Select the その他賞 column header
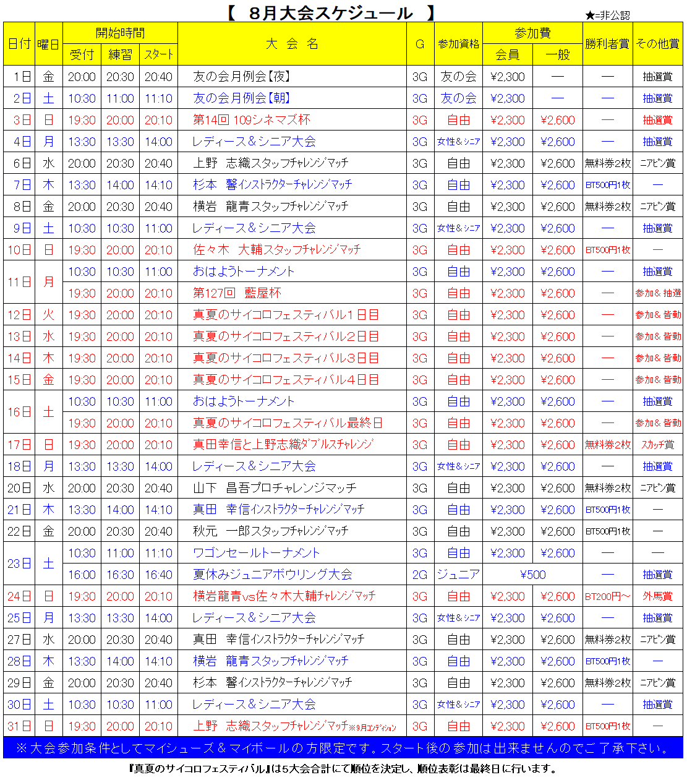The image size is (687, 780). [x=658, y=44]
